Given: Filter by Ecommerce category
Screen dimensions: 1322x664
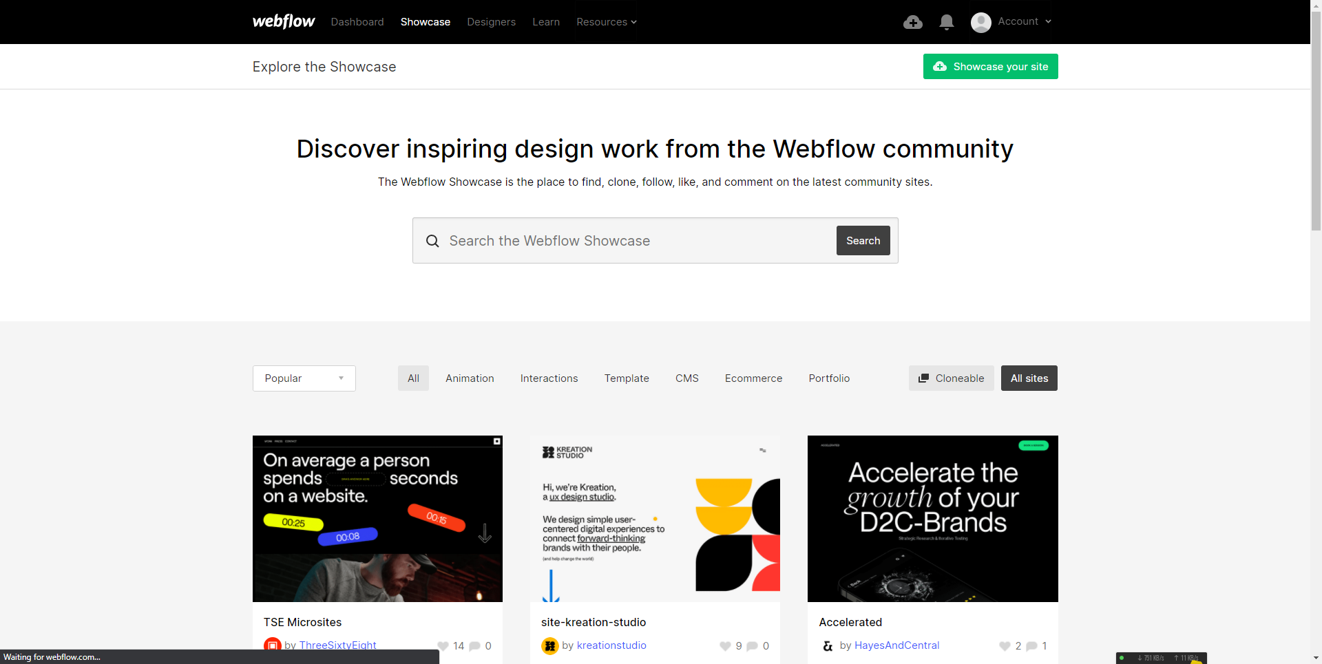Looking at the screenshot, I should [x=753, y=378].
